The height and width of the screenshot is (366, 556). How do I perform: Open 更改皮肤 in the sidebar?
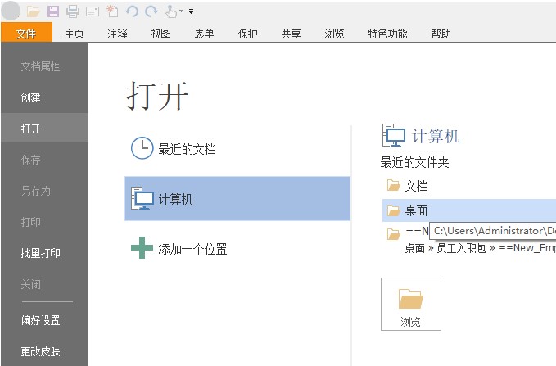pyautogui.click(x=40, y=351)
